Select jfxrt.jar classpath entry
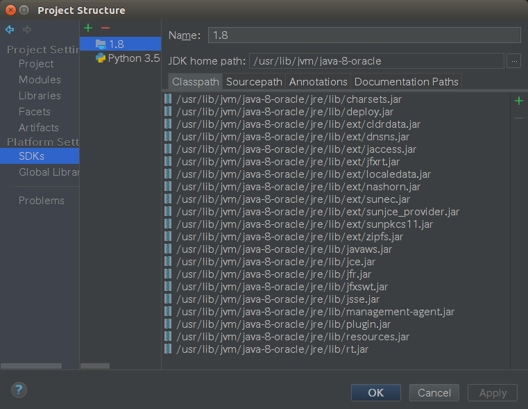This screenshot has width=528, height=409. [288, 161]
